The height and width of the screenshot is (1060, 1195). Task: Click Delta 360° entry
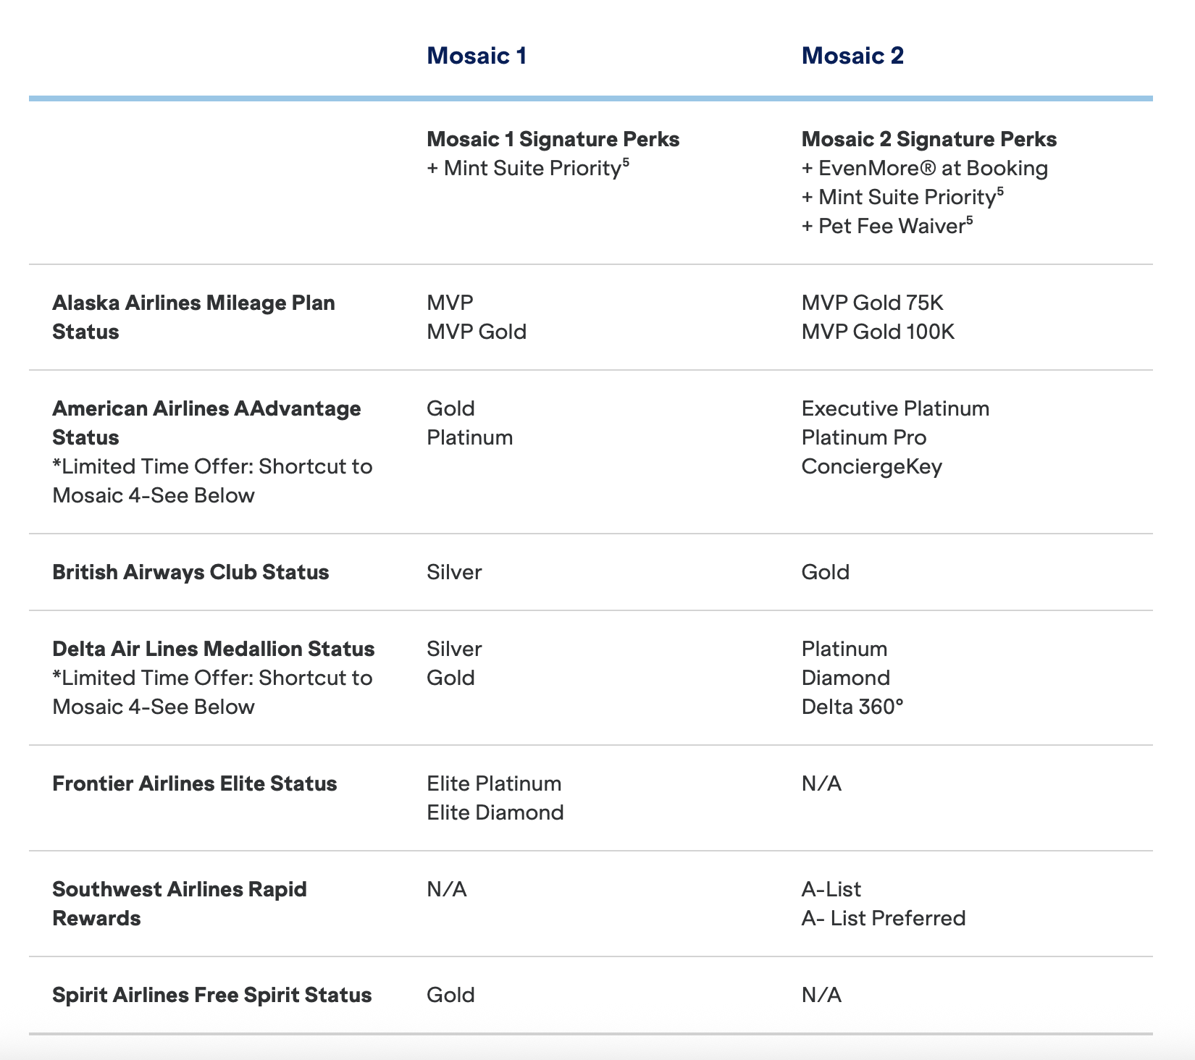click(852, 707)
